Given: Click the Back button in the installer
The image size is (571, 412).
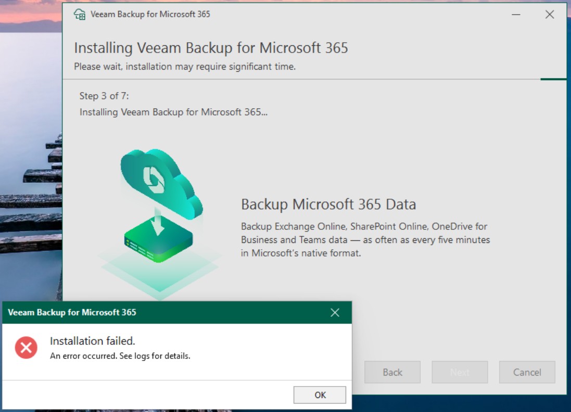Looking at the screenshot, I should click(392, 372).
